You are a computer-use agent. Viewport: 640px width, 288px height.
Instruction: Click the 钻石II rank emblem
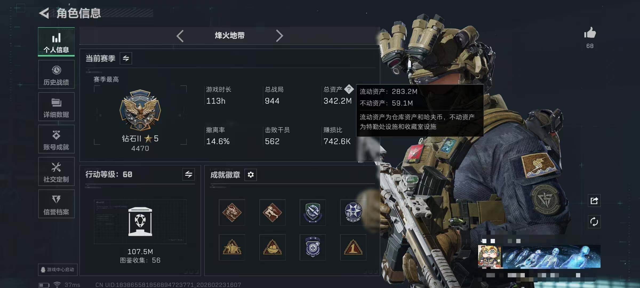(x=140, y=110)
